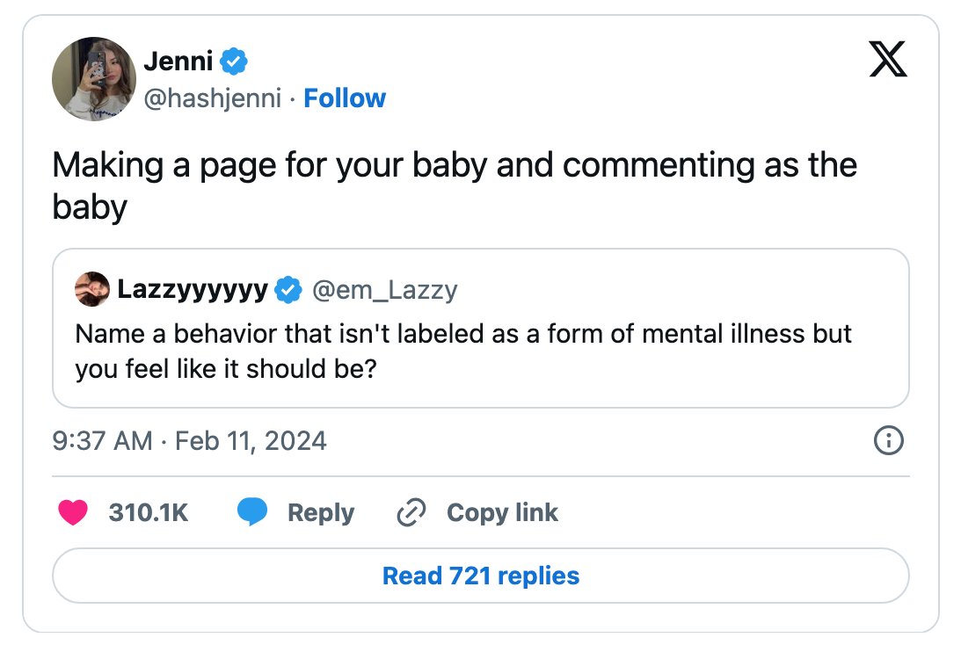961x652 pixels.
Task: Click Jenni's verified badge
Action: point(234,62)
